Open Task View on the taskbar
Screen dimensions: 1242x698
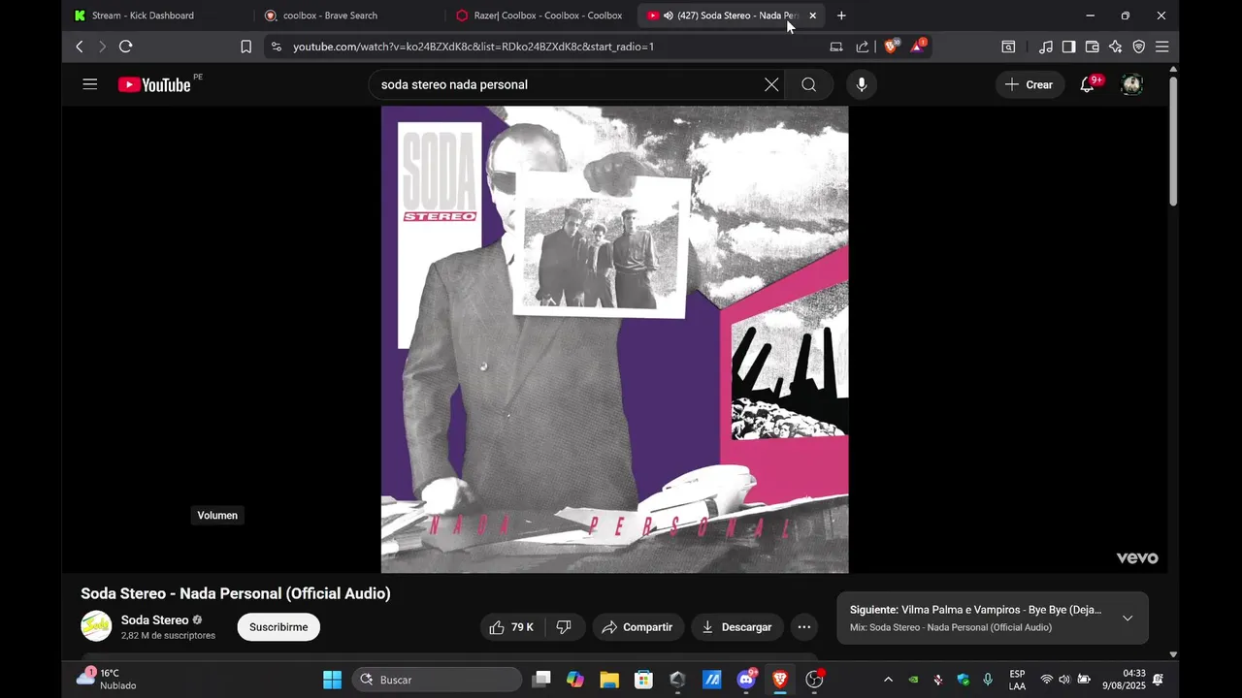541,680
